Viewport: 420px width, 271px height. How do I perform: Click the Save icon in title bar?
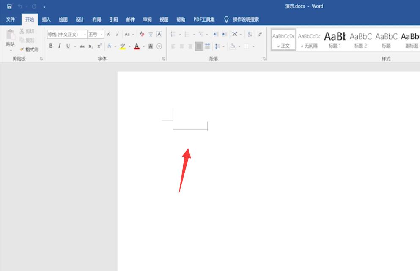(x=9, y=6)
